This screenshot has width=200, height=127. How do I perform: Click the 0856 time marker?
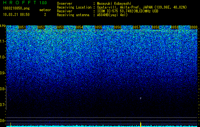[117, 27]
